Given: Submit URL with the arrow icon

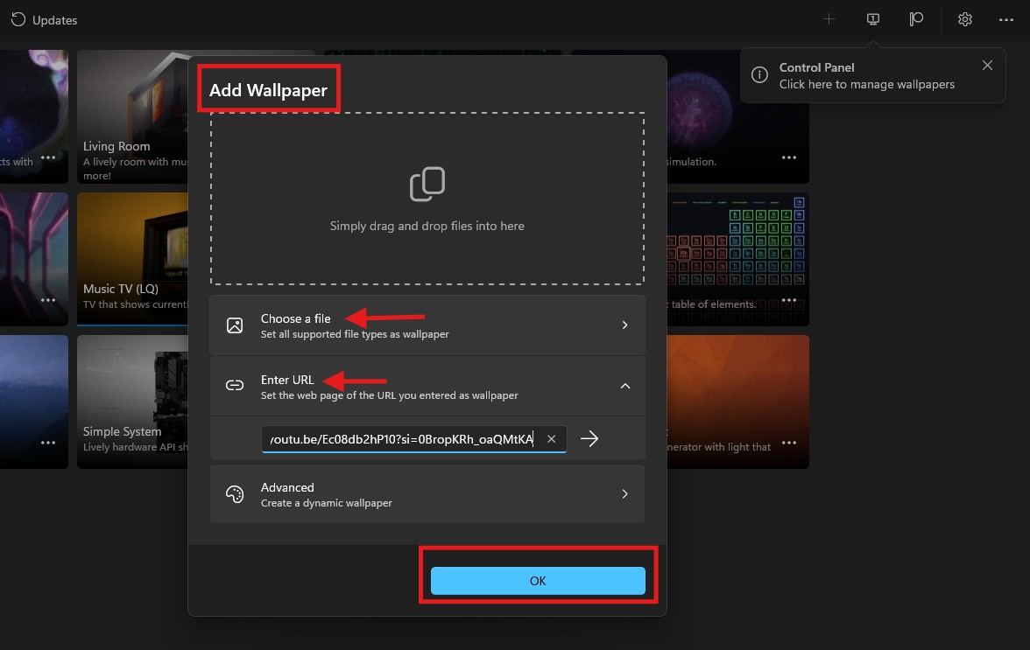Looking at the screenshot, I should pos(589,439).
